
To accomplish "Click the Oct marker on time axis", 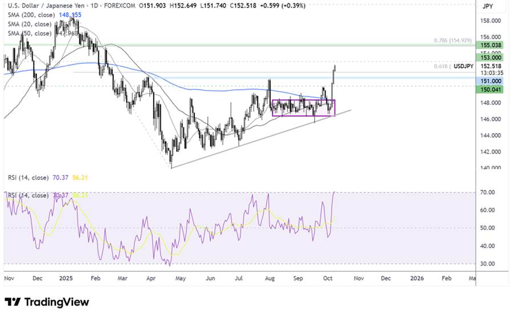I will pos(329,279).
